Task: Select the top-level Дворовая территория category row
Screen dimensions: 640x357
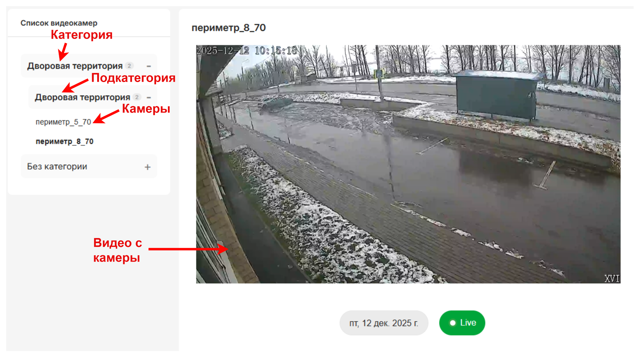Action: 89,66
